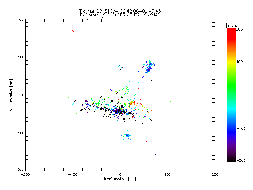Click the cyan cross near x=-65, y=-90
This screenshot has width=253, height=190.
point(90,129)
